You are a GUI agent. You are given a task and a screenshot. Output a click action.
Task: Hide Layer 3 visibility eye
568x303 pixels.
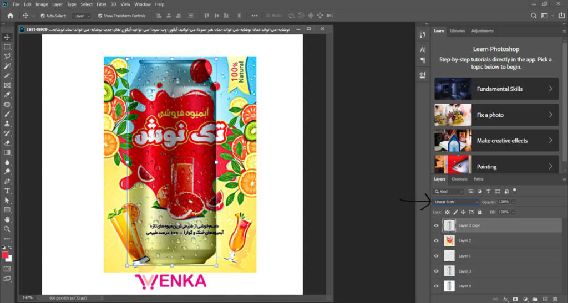pos(436,271)
